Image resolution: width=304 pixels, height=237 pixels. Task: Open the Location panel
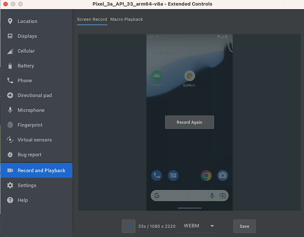[x=27, y=21]
